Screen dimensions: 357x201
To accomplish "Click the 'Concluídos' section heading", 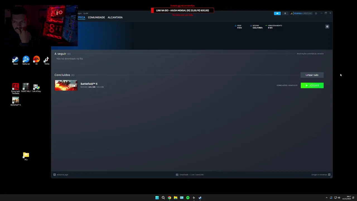I will (x=62, y=75).
